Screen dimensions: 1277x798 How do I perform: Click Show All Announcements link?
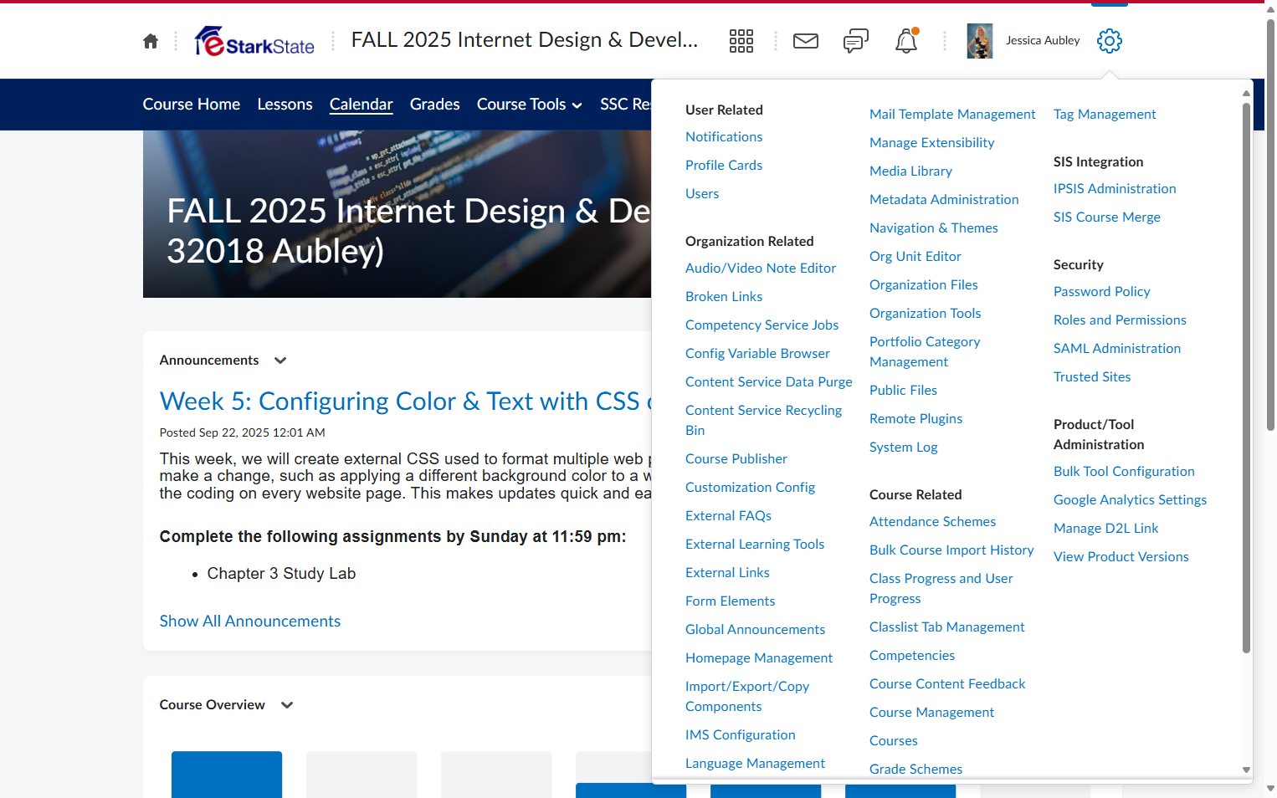pos(250,622)
